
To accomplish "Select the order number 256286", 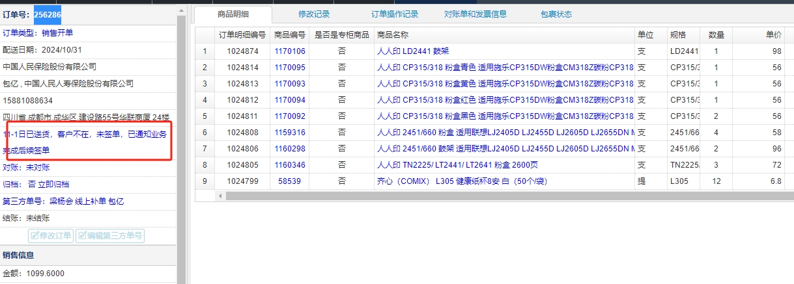I will pyautogui.click(x=47, y=14).
